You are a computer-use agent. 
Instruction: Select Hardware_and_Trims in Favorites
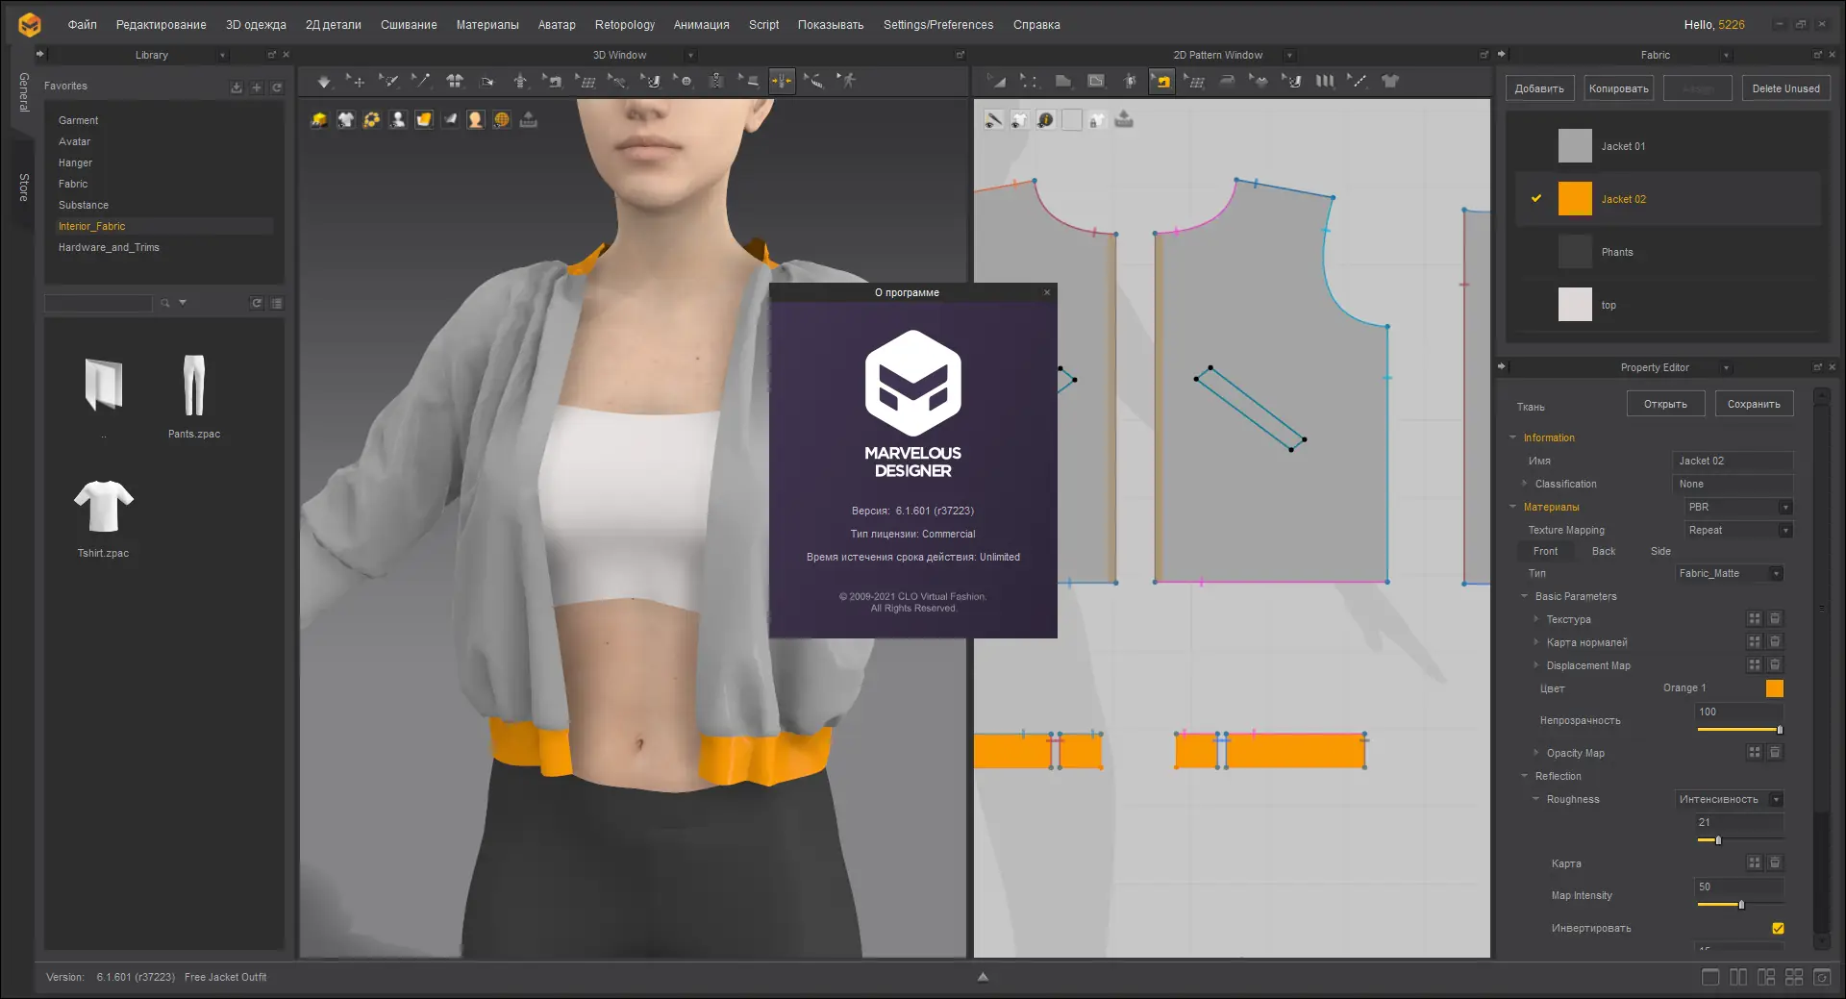(x=109, y=247)
